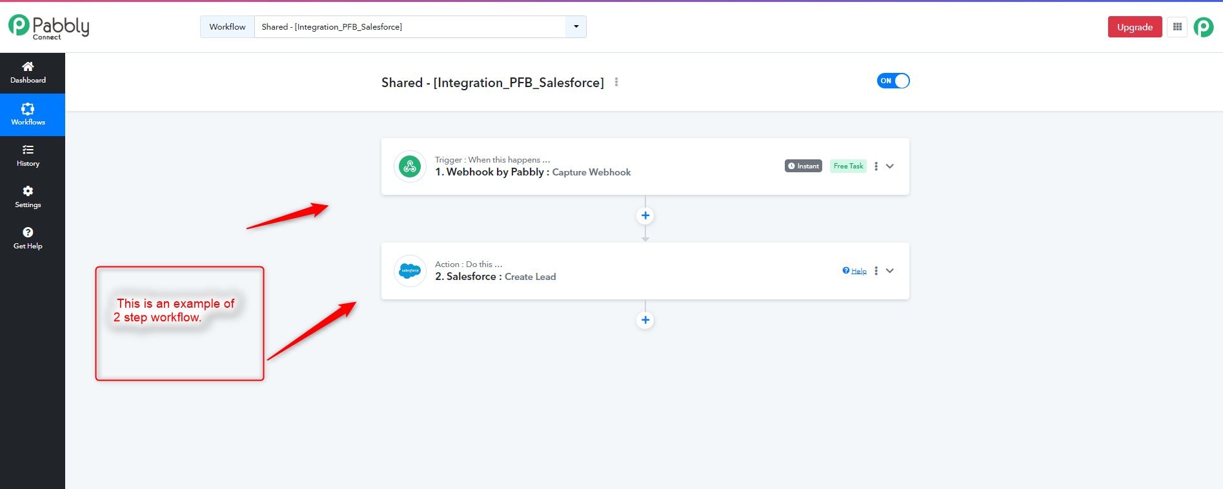Expand the Webhook trigger step chevron

coord(890,166)
